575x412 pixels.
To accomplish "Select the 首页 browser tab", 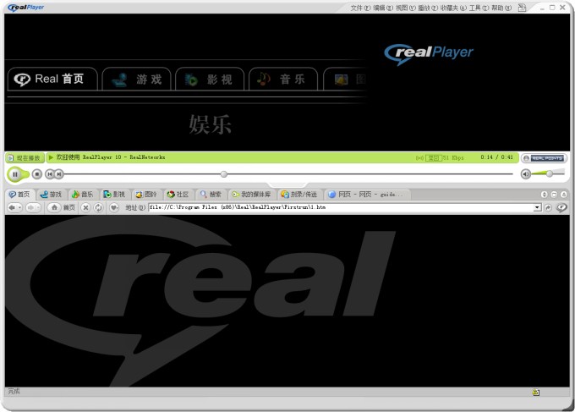I will pos(20,195).
